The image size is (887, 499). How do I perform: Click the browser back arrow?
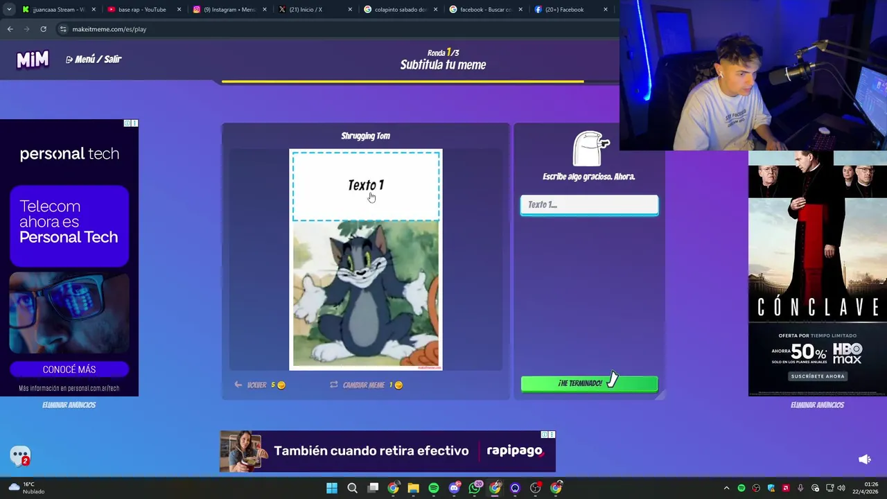pyautogui.click(x=10, y=29)
